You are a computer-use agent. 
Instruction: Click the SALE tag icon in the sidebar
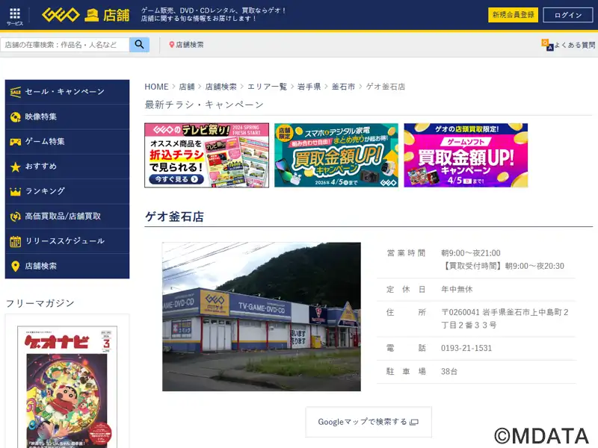pos(15,92)
